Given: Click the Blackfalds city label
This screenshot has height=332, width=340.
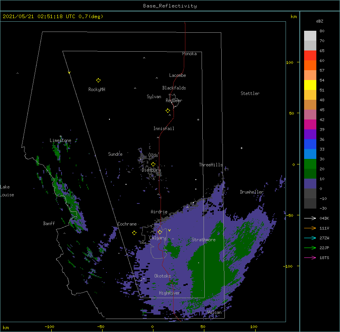Looking at the screenshot, I should click(x=174, y=88).
